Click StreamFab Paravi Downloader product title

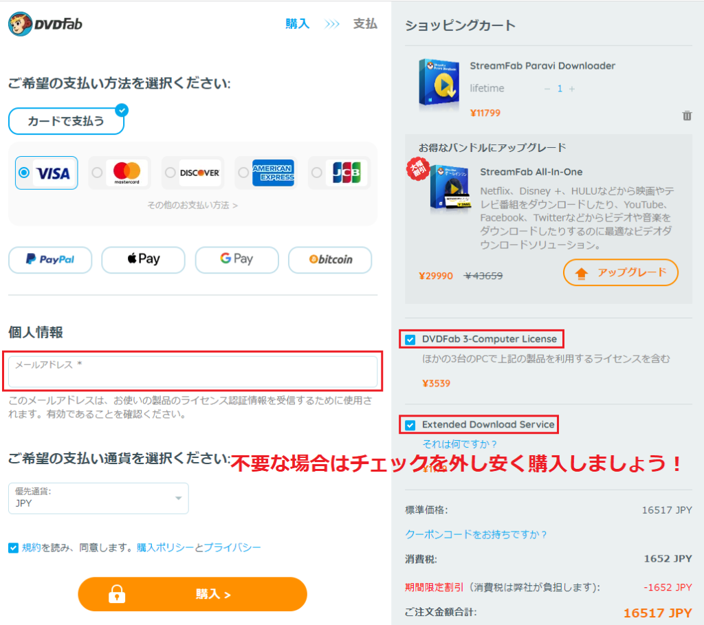542,66
